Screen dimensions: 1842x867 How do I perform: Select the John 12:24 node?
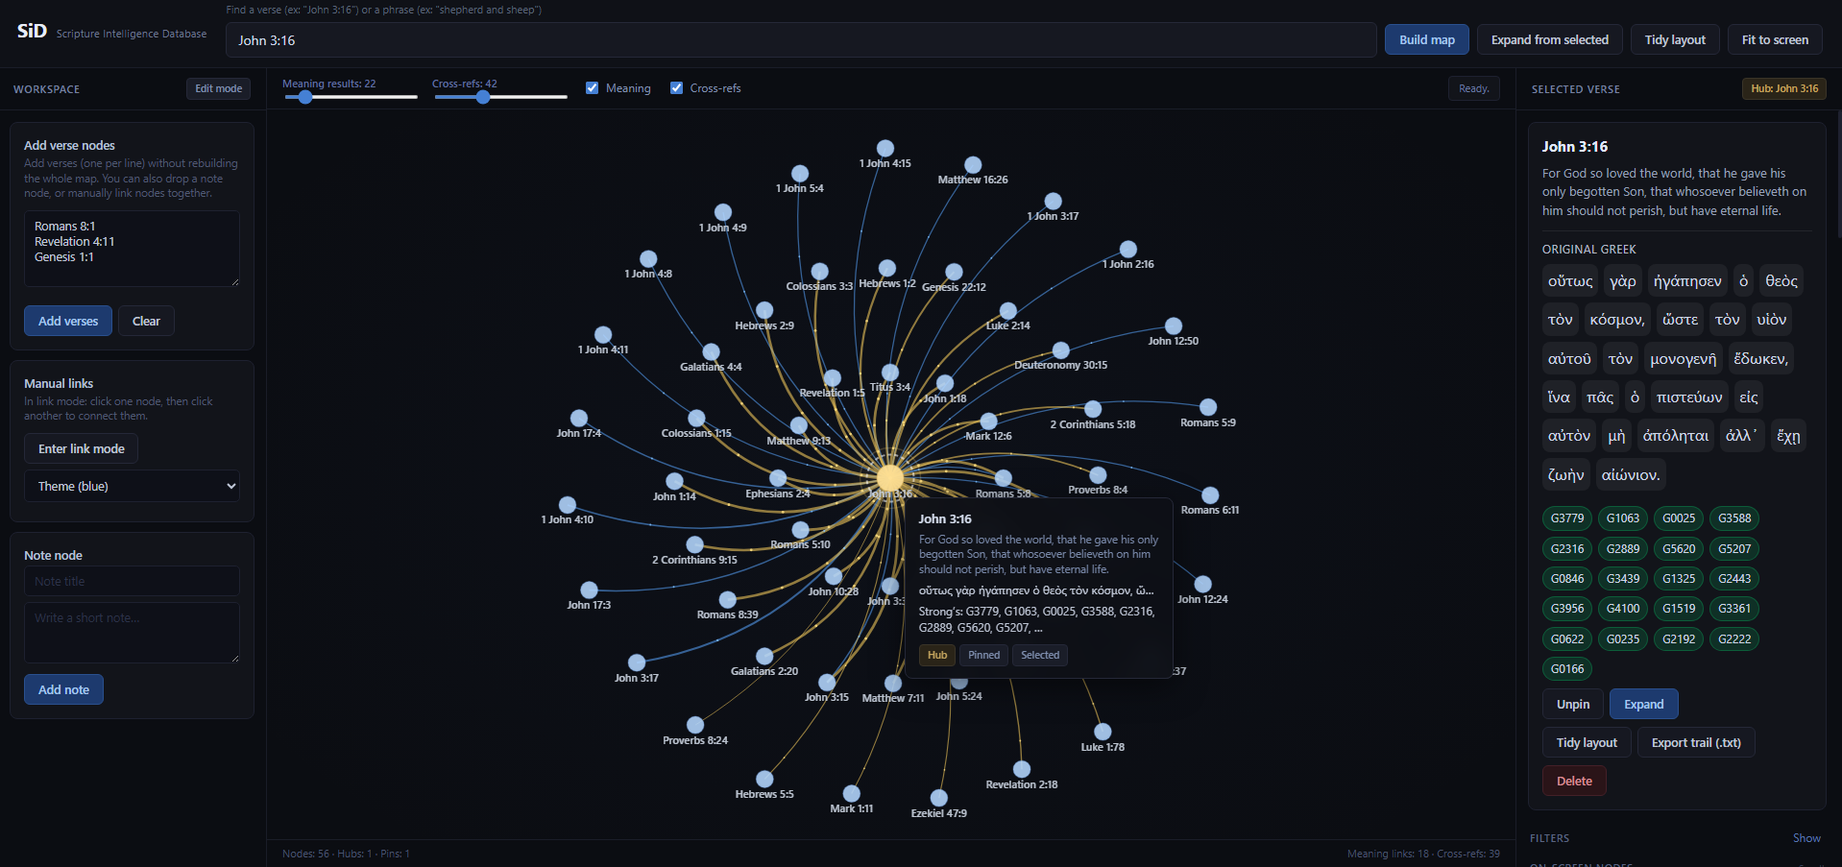(1203, 584)
